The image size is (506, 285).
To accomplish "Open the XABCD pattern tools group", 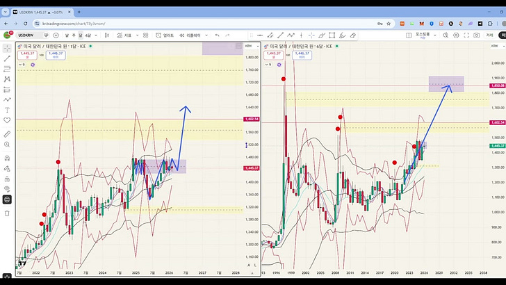I will coord(7,79).
